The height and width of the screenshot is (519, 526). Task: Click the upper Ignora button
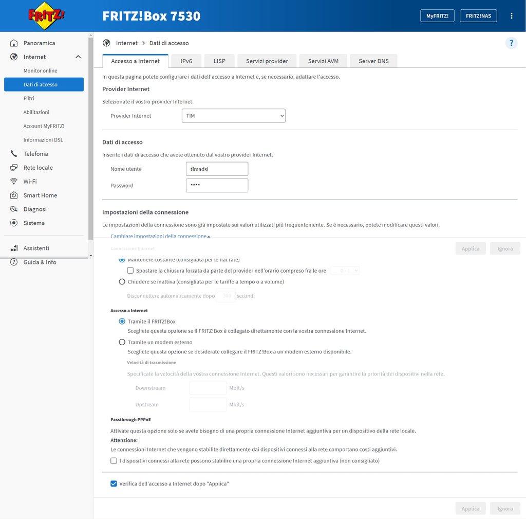(505, 248)
